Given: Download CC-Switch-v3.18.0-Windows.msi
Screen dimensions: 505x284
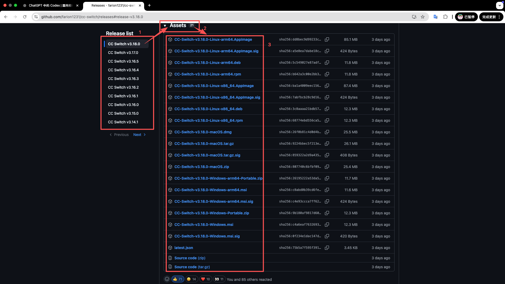Looking at the screenshot, I should 204,225.
